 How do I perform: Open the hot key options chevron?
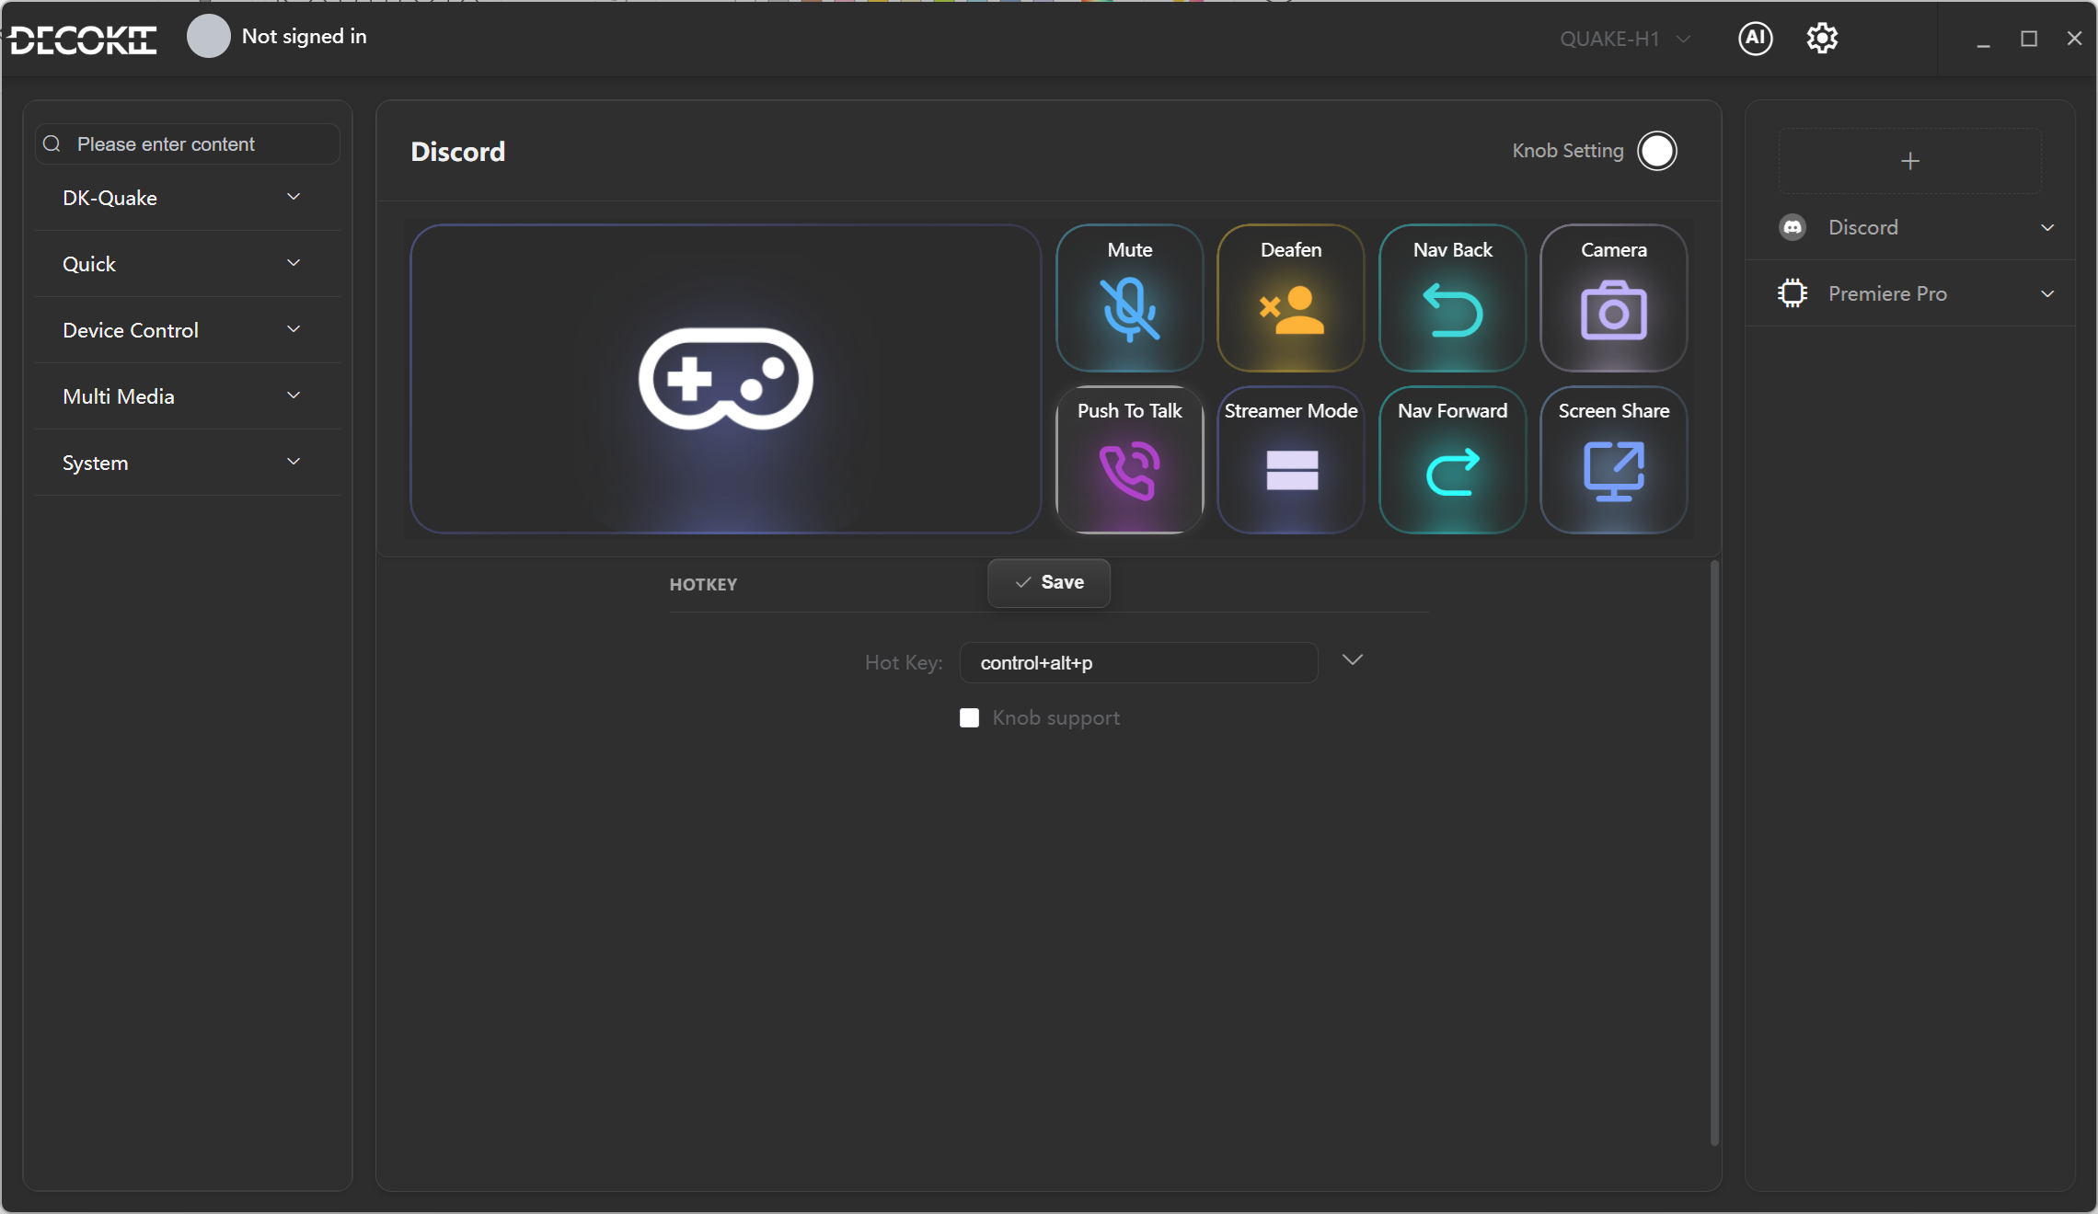click(x=1352, y=659)
